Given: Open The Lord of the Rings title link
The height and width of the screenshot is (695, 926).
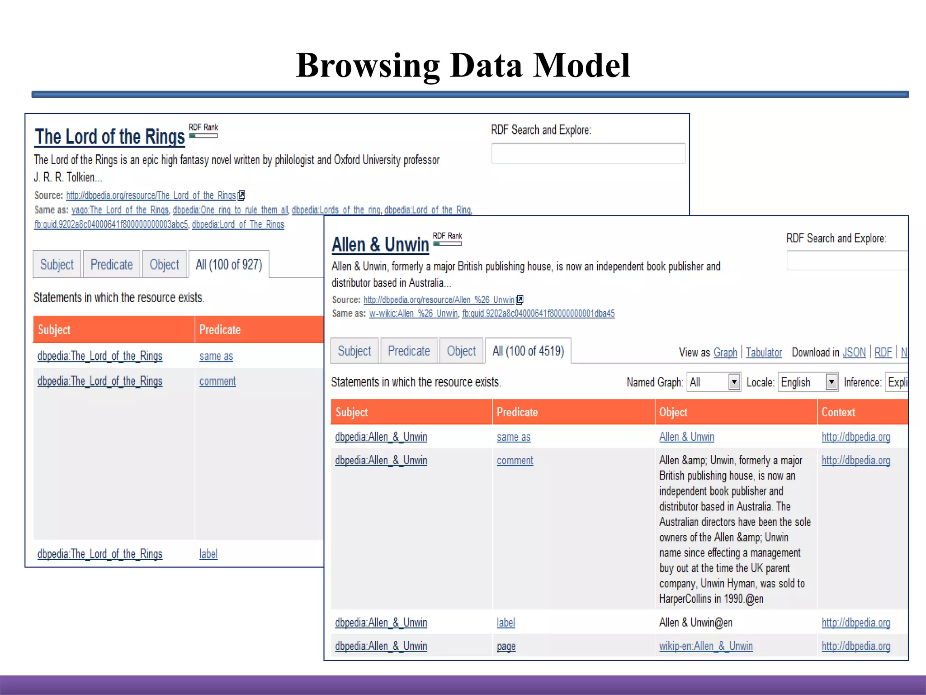Looking at the screenshot, I should tap(110, 137).
